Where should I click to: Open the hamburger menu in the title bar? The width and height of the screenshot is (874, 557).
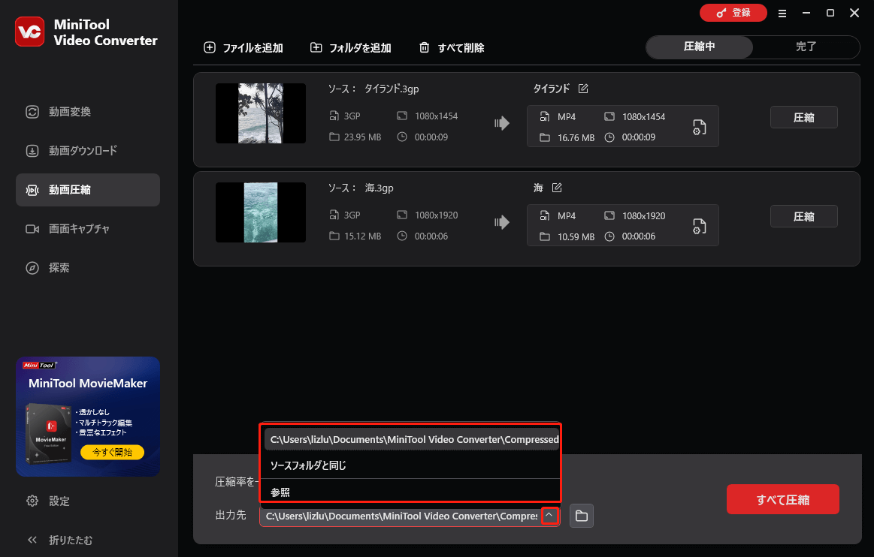pos(782,14)
